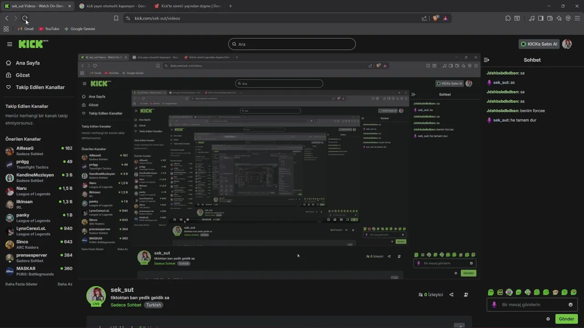Reload the current page
The width and height of the screenshot is (584, 328).
coord(25,18)
